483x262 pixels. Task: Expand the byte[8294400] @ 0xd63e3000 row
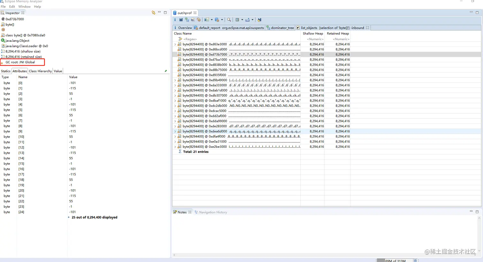point(175,44)
